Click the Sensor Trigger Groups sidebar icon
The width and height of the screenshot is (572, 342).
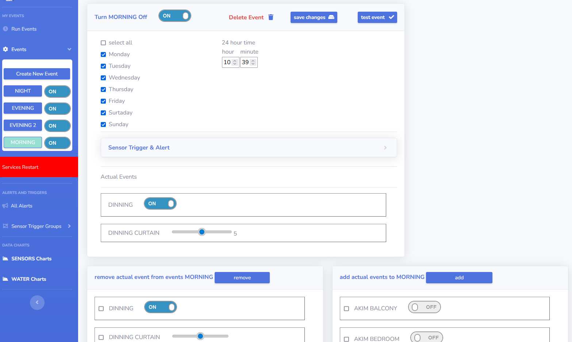(5, 226)
